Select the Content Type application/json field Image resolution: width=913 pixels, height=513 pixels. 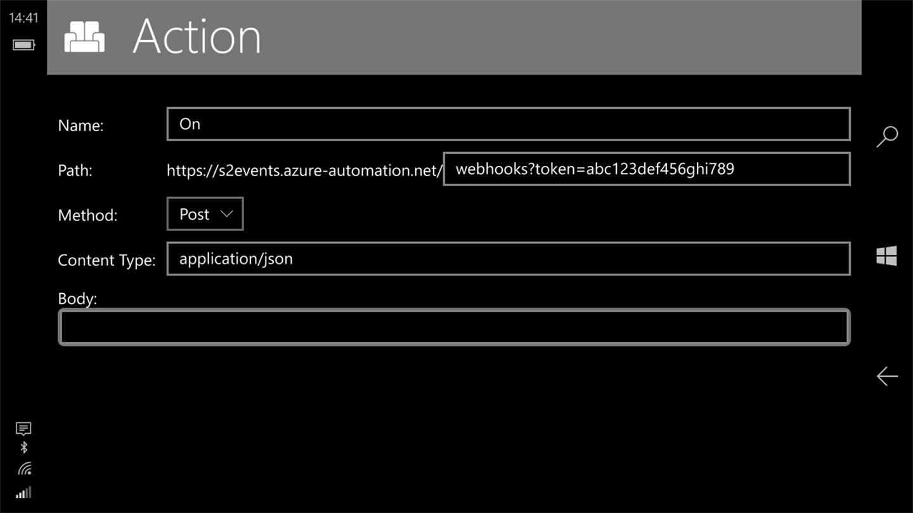click(508, 258)
